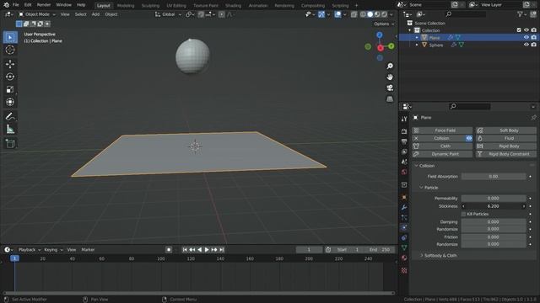The width and height of the screenshot is (540, 303).
Task: Open the Tool properties tab
Action: pos(404,119)
